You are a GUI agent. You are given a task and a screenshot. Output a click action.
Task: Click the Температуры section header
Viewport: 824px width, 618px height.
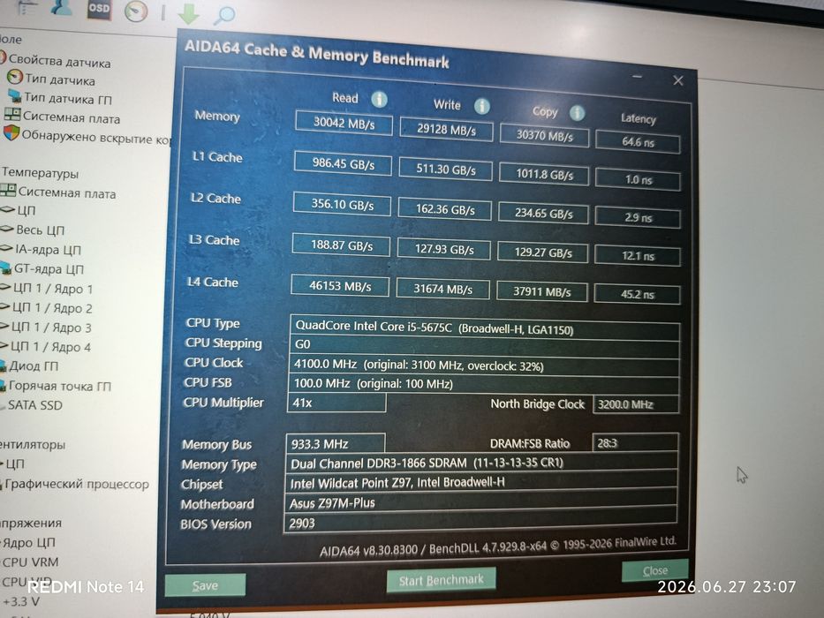40,172
